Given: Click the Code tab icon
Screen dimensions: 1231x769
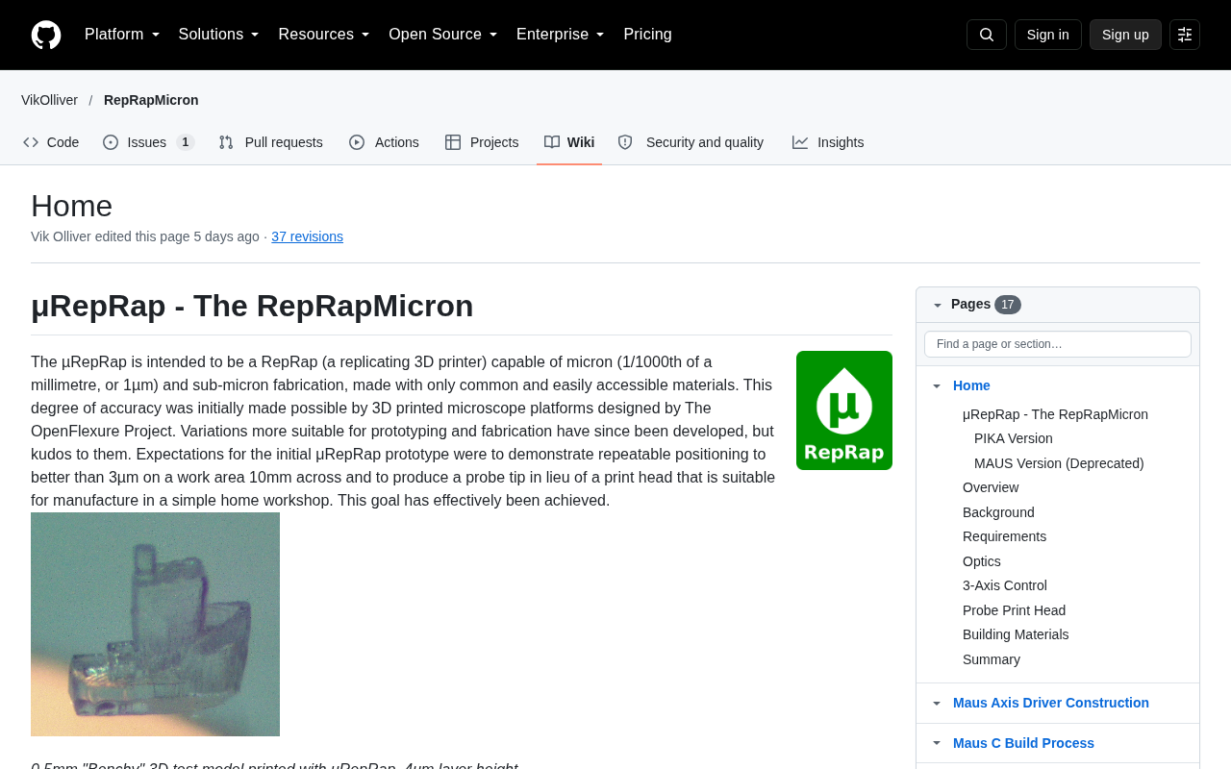Looking at the screenshot, I should 31,142.
